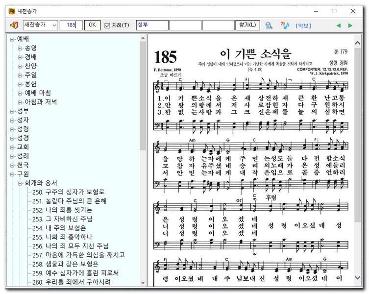Image resolution: width=369 pixels, height=294 pixels.
Task: Click the [악보] sheet music link
Action: (303, 25)
